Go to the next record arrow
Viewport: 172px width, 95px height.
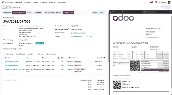169,7
